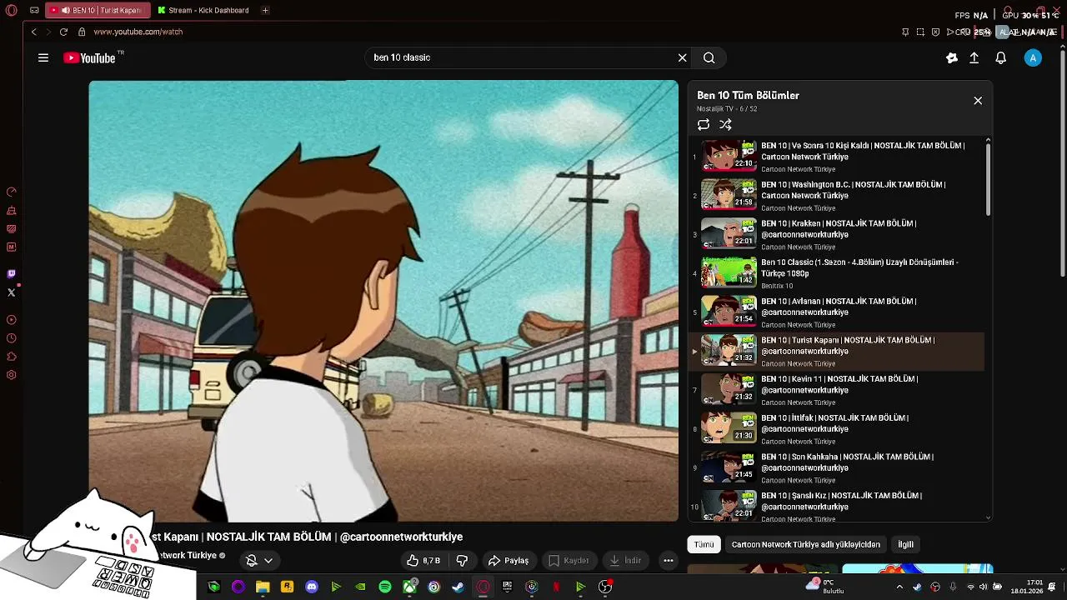Open Steam from the taskbar
The height and width of the screenshot is (600, 1067).
458,587
